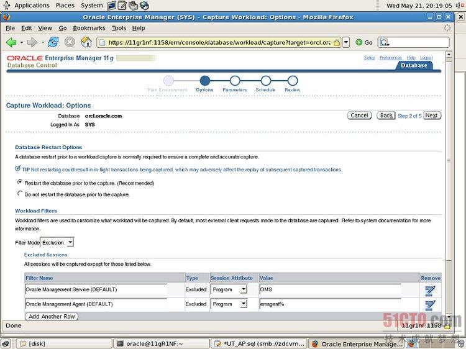Click the Parameters step circle in wizard

[x=234, y=81]
